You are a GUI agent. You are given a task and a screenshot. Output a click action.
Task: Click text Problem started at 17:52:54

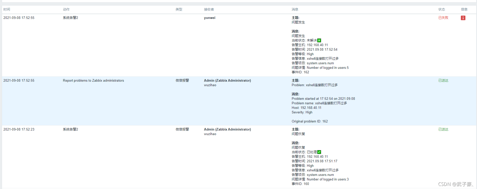tap(312, 99)
